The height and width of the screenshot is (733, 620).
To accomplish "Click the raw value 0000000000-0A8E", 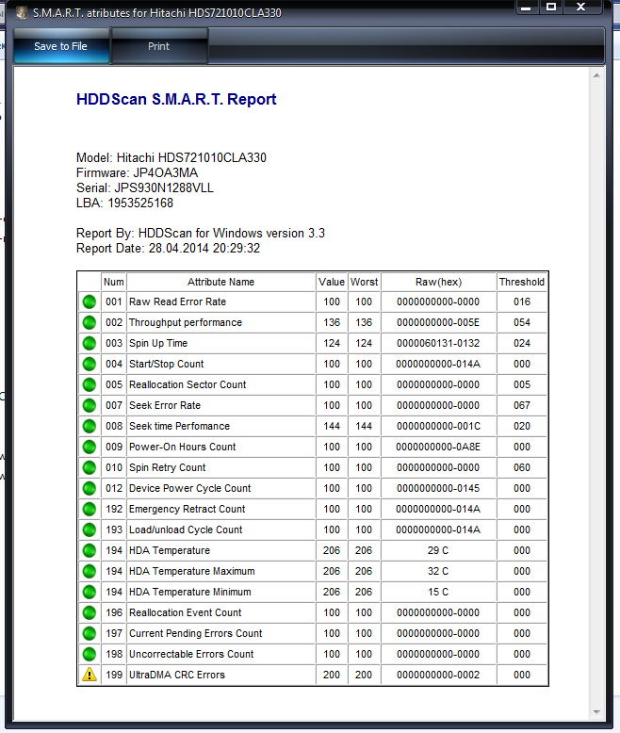I will (x=438, y=447).
